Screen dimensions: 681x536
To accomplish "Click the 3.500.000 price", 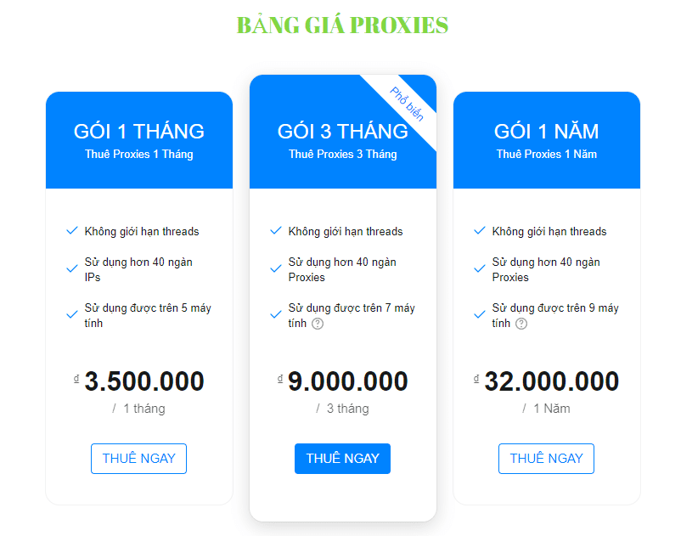I will [144, 381].
